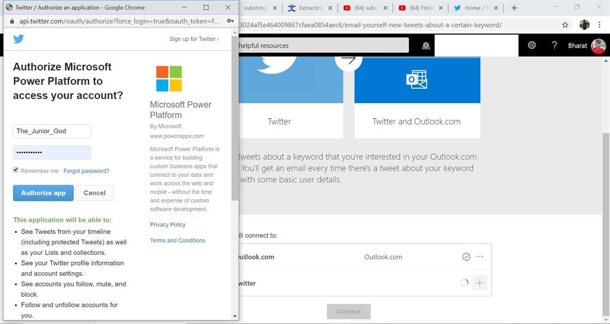
Task: Toggle the Remember me checkbox
Action: click(15, 170)
